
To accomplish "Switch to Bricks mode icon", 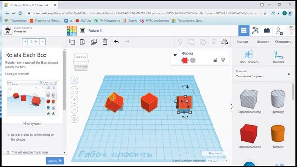I will pos(266,31).
